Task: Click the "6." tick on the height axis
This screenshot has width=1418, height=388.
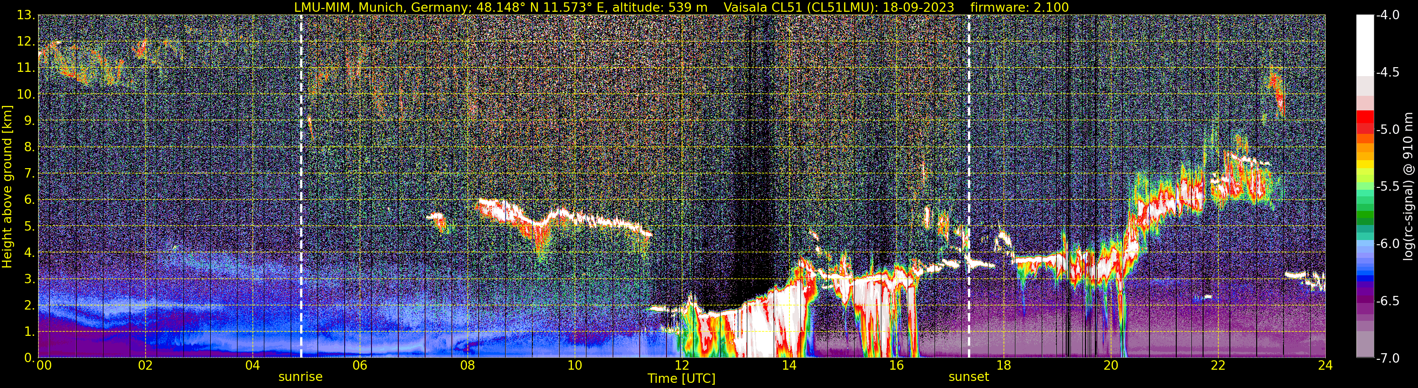Action: [x=30, y=200]
